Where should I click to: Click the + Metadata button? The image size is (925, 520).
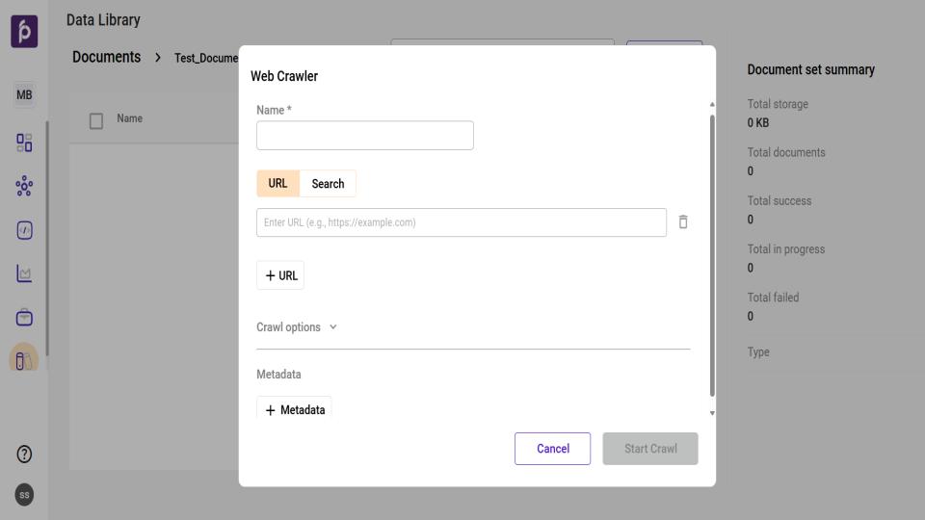294,409
